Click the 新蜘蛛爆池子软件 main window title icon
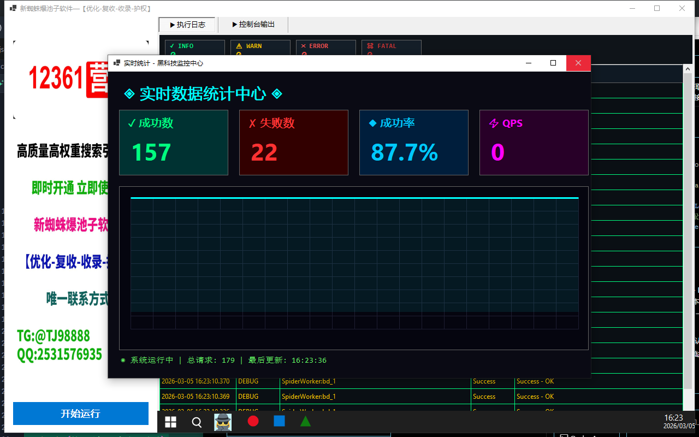This screenshot has width=699, height=437. pyautogui.click(x=13, y=9)
